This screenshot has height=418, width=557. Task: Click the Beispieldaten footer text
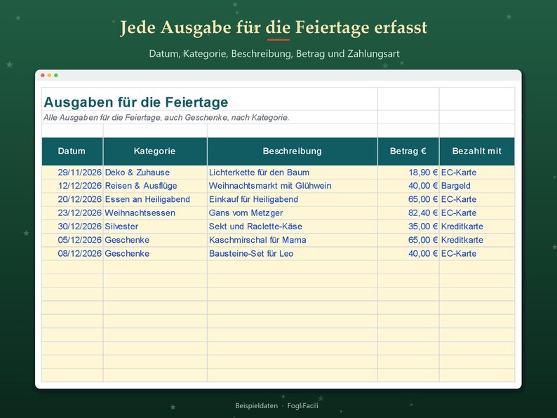pos(256,405)
